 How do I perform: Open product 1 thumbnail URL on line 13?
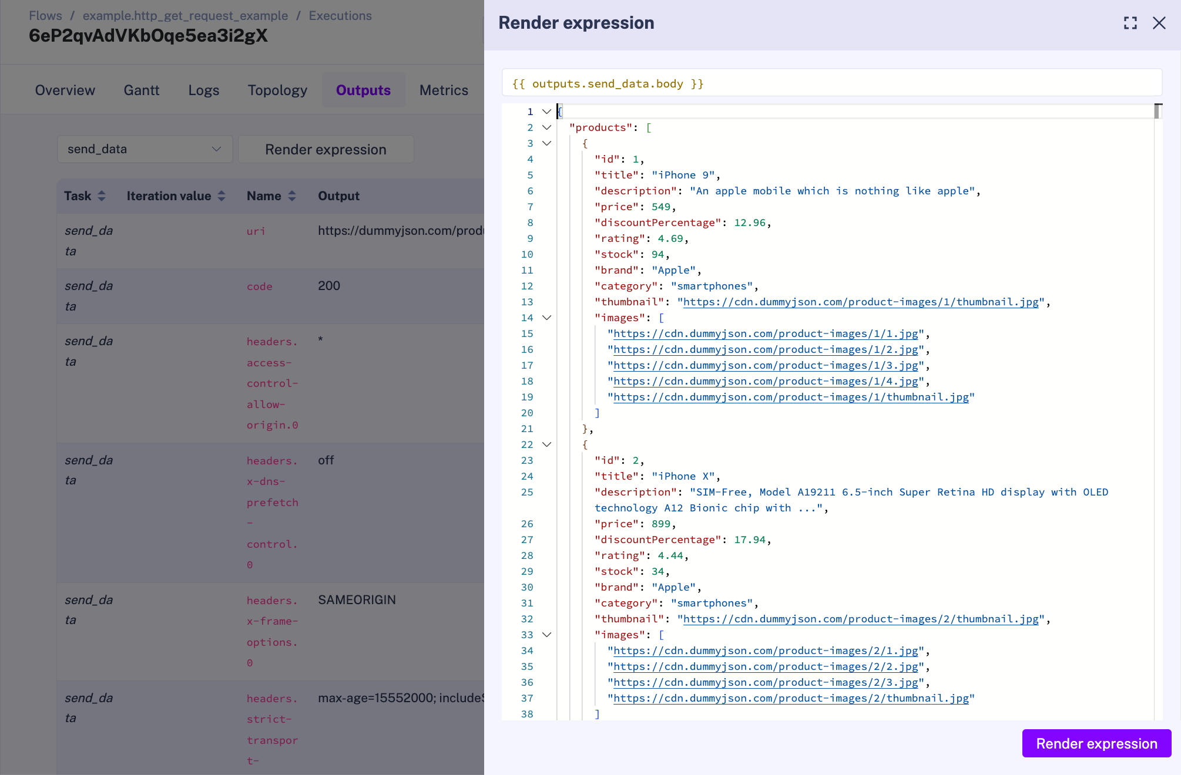coord(861,302)
